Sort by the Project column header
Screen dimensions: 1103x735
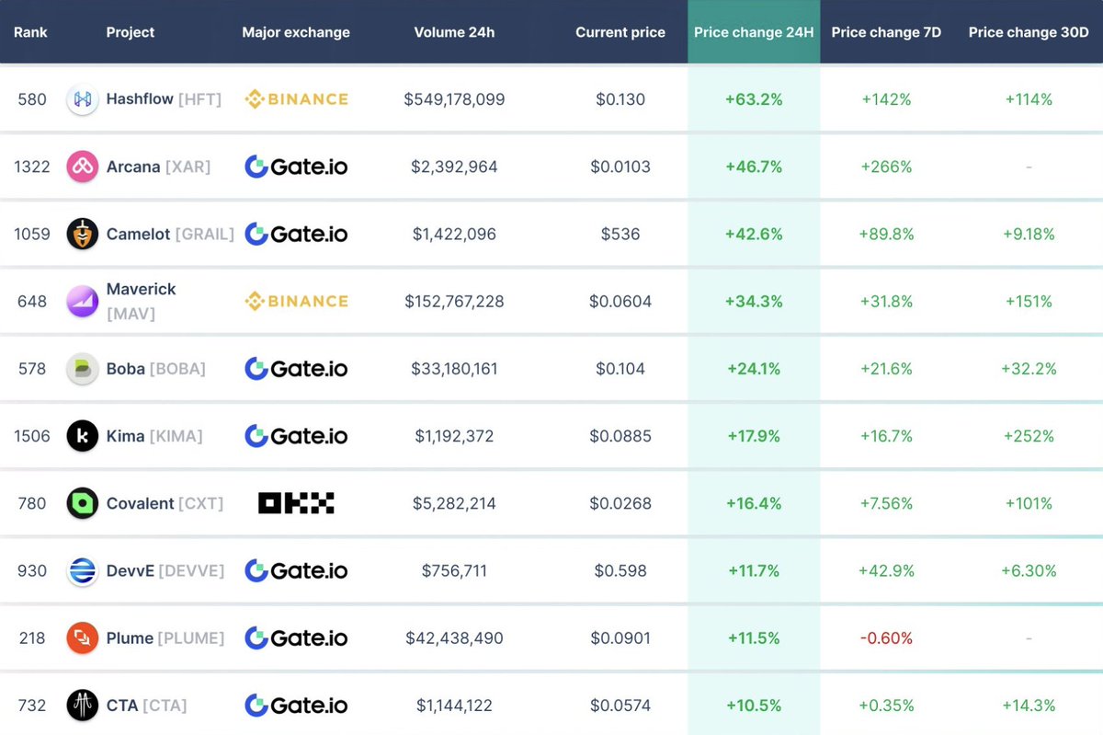click(x=131, y=32)
